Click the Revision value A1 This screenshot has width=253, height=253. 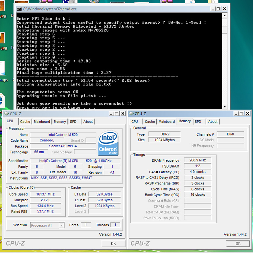(x=112, y=172)
